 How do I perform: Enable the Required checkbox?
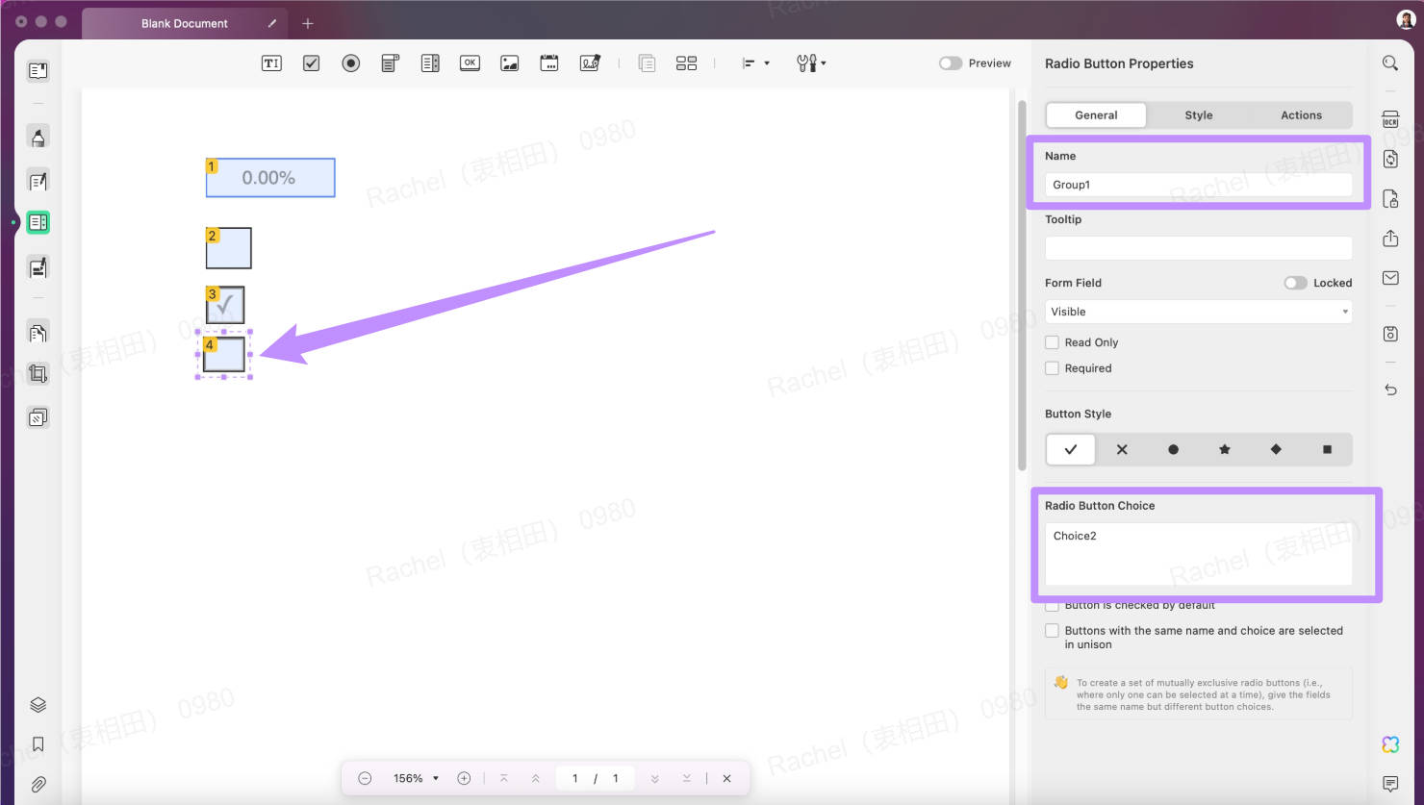[x=1053, y=368]
